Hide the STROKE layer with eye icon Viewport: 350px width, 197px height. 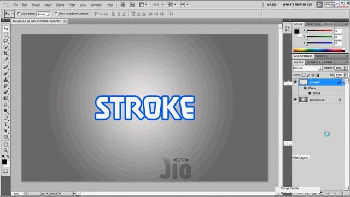[295, 82]
